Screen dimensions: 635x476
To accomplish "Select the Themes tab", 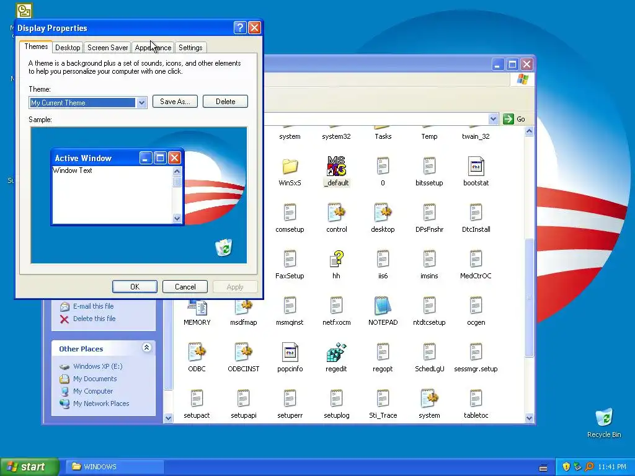I will point(36,46).
